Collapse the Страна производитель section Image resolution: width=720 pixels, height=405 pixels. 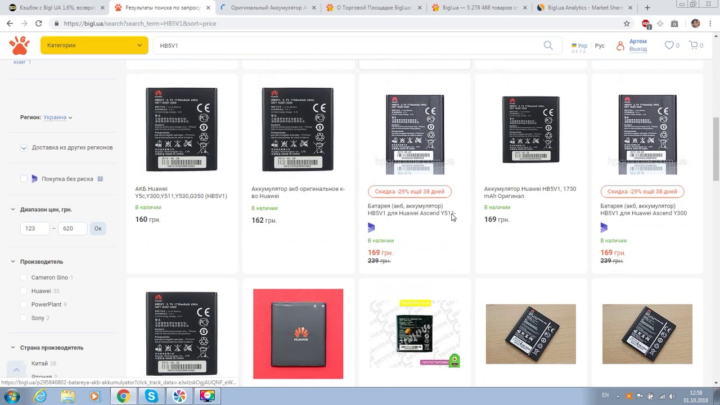pyautogui.click(x=13, y=348)
